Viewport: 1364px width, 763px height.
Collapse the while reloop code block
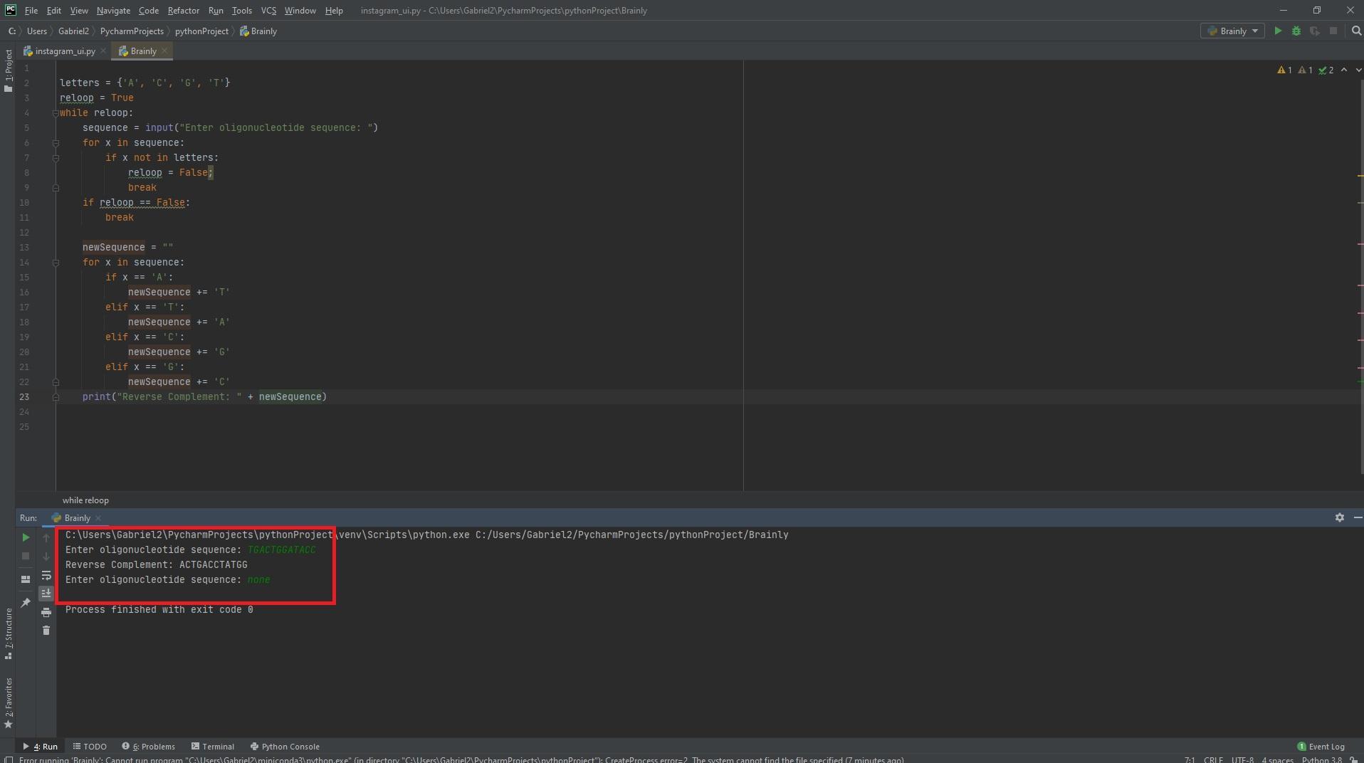tap(56, 113)
